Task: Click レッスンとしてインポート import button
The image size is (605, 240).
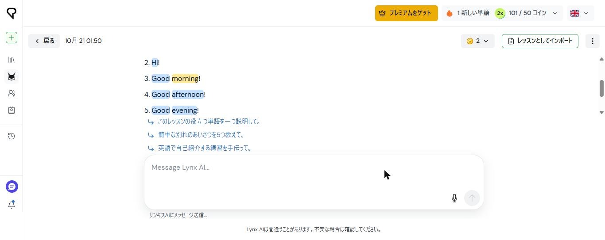Action: coord(540,41)
